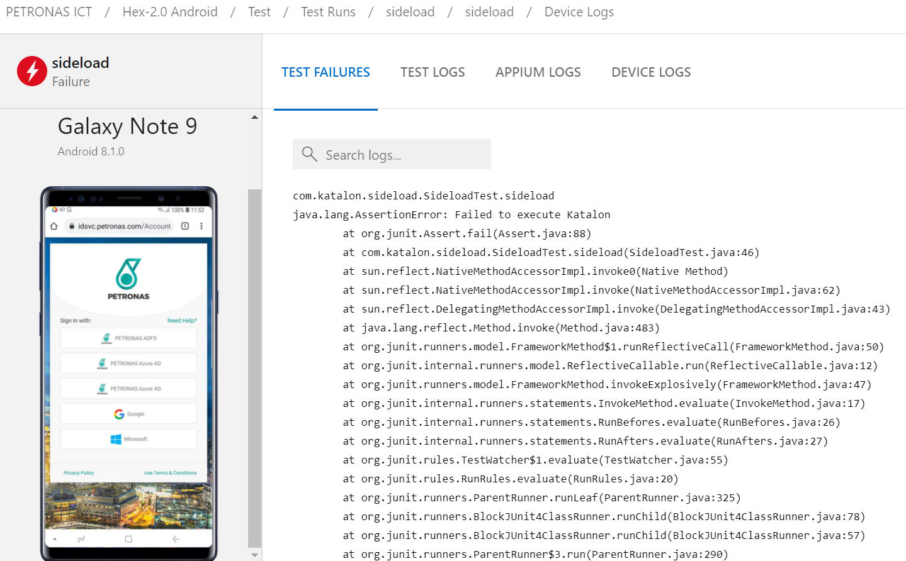Open Use Terms & Conditions on the phone
This screenshot has height=561, width=906.
coord(170,473)
